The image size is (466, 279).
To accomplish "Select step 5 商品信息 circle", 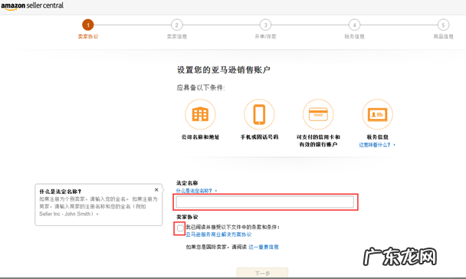I will (443, 25).
